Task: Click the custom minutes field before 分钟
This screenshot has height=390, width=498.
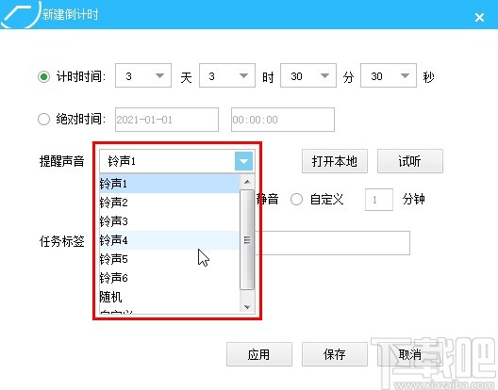Action: click(379, 200)
